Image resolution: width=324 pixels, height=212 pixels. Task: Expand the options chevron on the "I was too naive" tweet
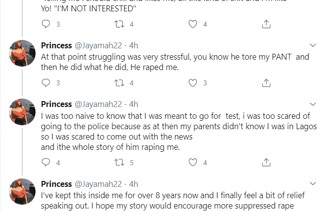[x=312, y=105]
